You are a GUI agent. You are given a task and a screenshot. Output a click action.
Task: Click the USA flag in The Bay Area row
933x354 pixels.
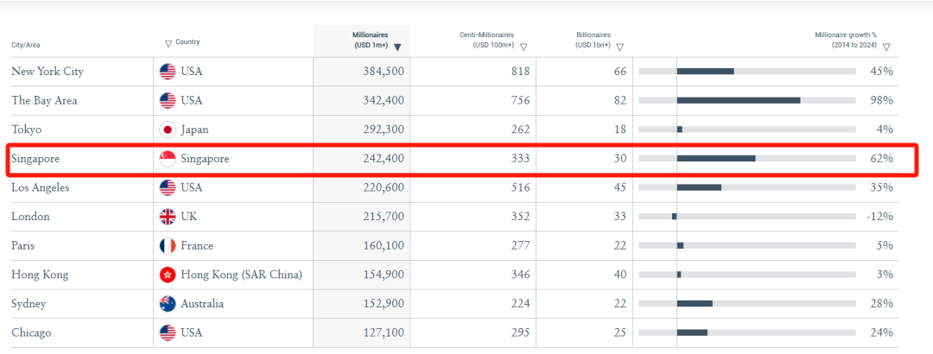(x=168, y=100)
